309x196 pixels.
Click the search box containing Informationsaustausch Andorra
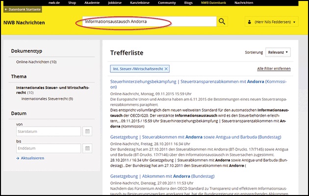click(147, 22)
